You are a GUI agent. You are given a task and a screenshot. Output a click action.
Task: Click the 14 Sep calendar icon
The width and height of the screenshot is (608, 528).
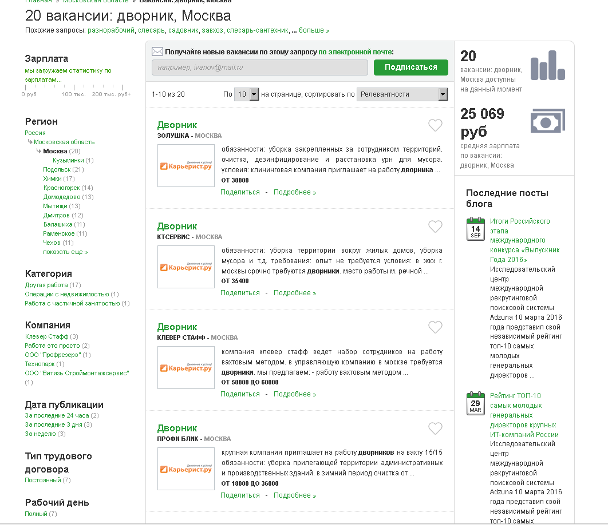click(476, 229)
